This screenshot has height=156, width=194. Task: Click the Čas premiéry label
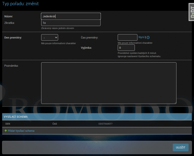89,38
